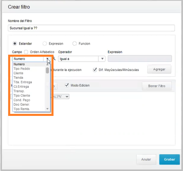
Task: Enable the Orden Alfabetico checkbox
Action: pyautogui.click(x=26, y=52)
